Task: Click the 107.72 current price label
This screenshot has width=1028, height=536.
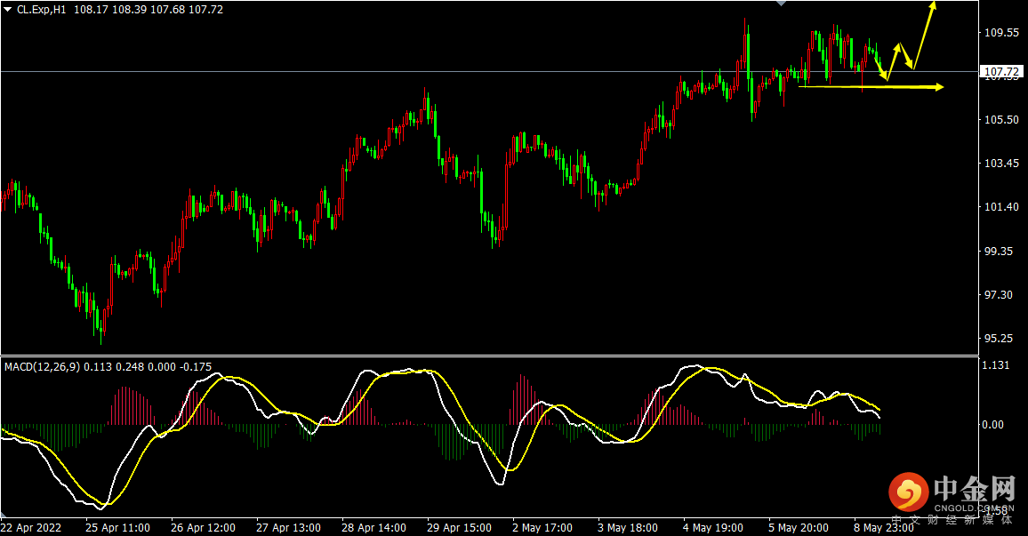Action: (999, 71)
